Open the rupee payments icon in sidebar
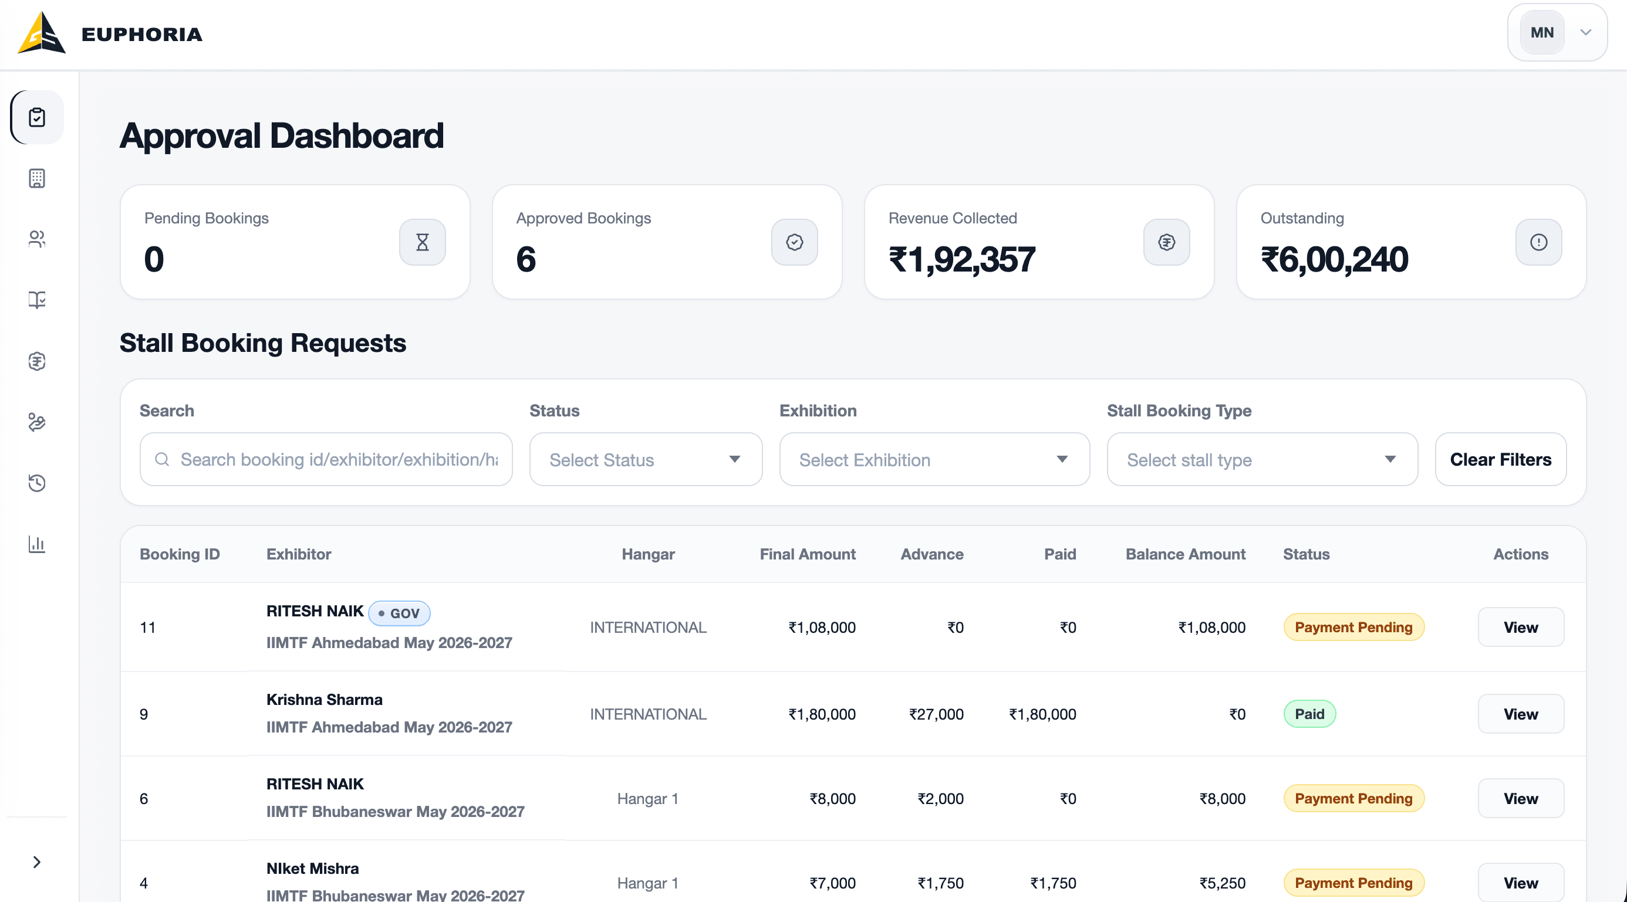Viewport: 1627px width, 902px height. coord(37,361)
